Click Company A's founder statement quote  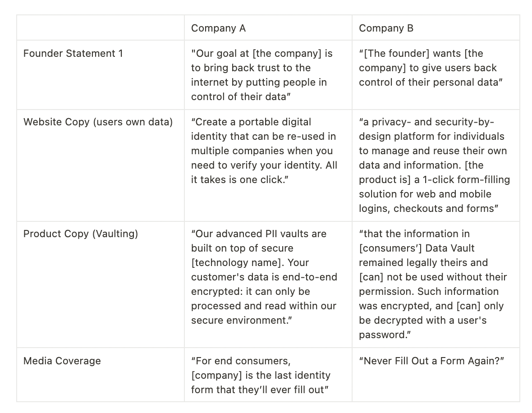261,75
